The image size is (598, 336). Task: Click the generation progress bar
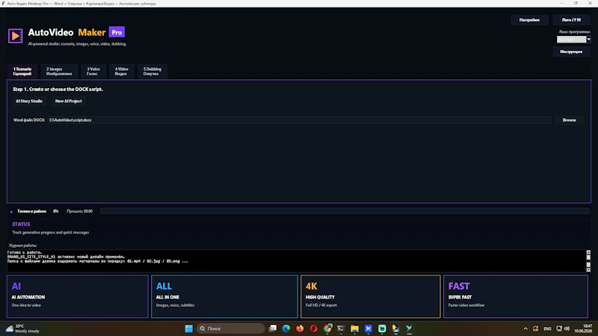click(345, 211)
